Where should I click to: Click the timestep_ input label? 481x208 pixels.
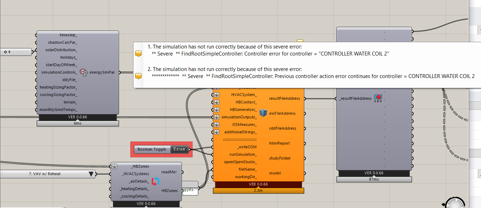click(68, 35)
